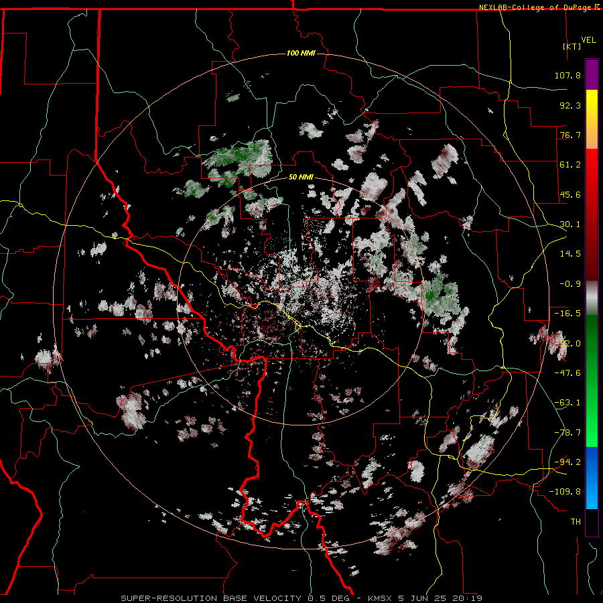Pick the yellow-orange segment of the color bar
Image resolution: width=603 pixels, height=603 pixels.
592,119
